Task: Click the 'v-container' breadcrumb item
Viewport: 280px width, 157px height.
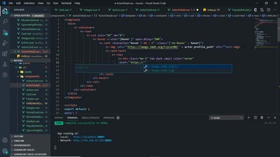Action: (x=160, y=16)
